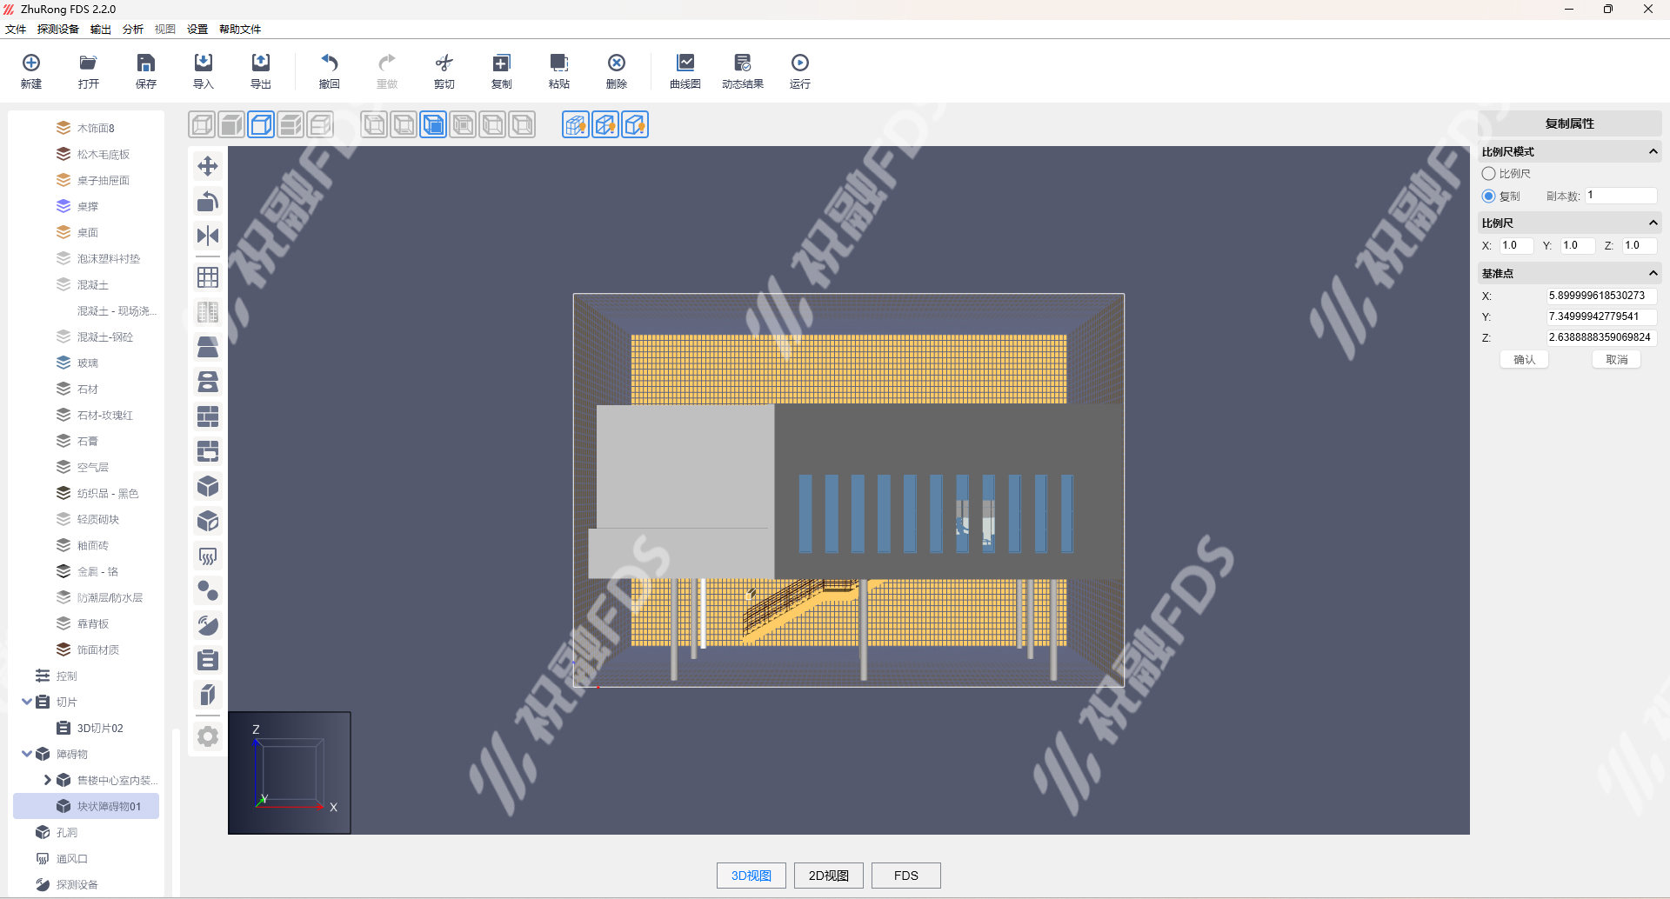Click the 副本数 input field

click(1621, 196)
